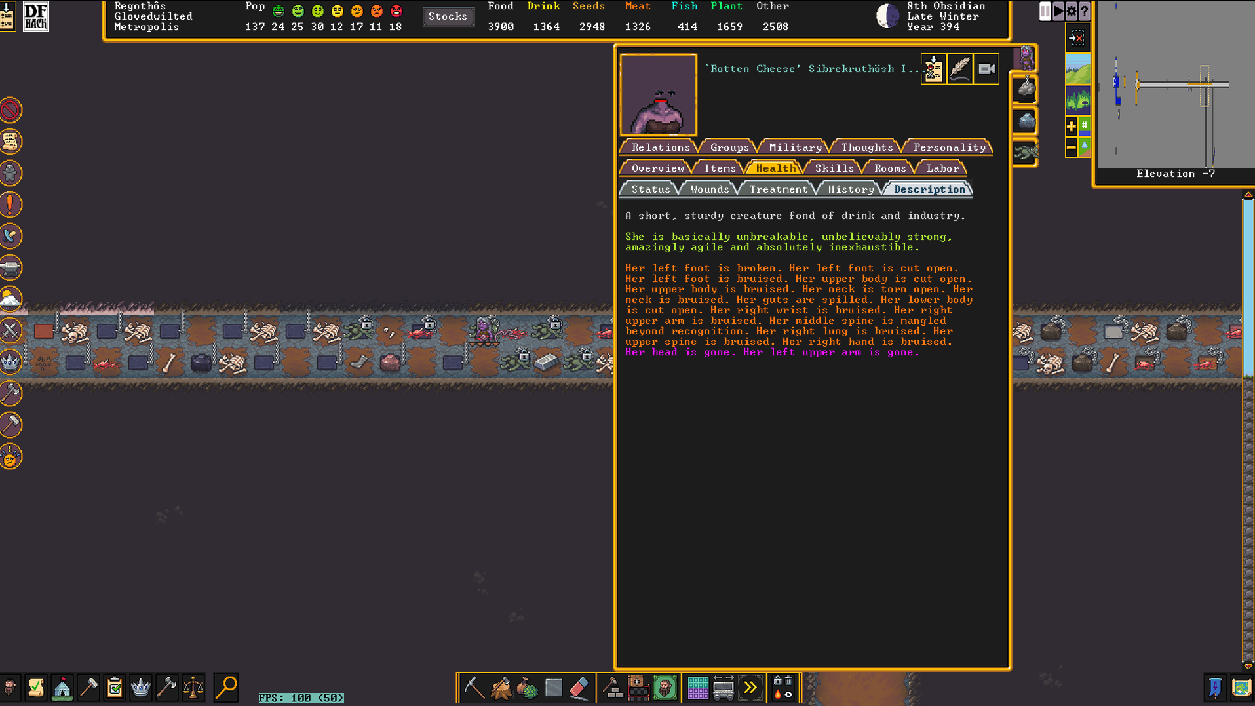Switch to the Relations tab
The image size is (1255, 706).
click(661, 147)
